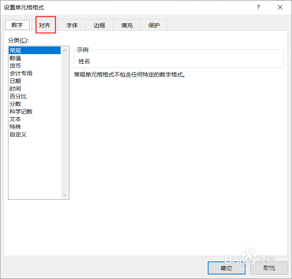This screenshot has height=279, width=292.
Task: Close the 设置单元格格式 dialog
Action: (x=280, y=8)
